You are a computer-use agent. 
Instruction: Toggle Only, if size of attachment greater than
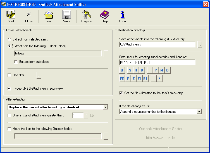tap(9, 115)
